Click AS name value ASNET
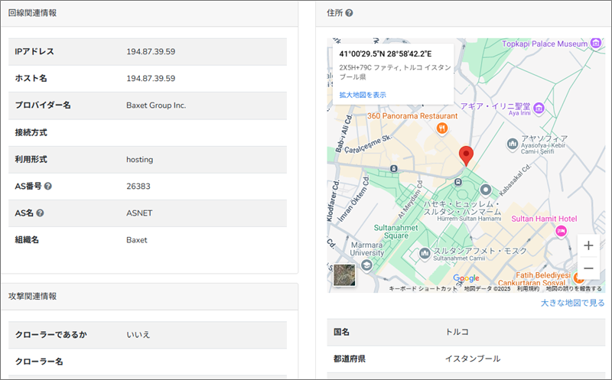Image resolution: width=612 pixels, height=380 pixels. click(x=139, y=213)
